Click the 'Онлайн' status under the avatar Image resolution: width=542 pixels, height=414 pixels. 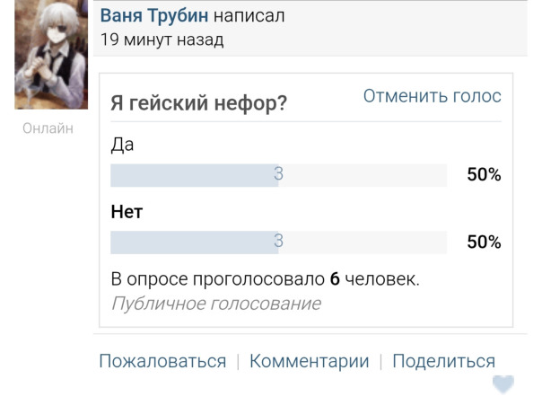pyautogui.click(x=48, y=128)
